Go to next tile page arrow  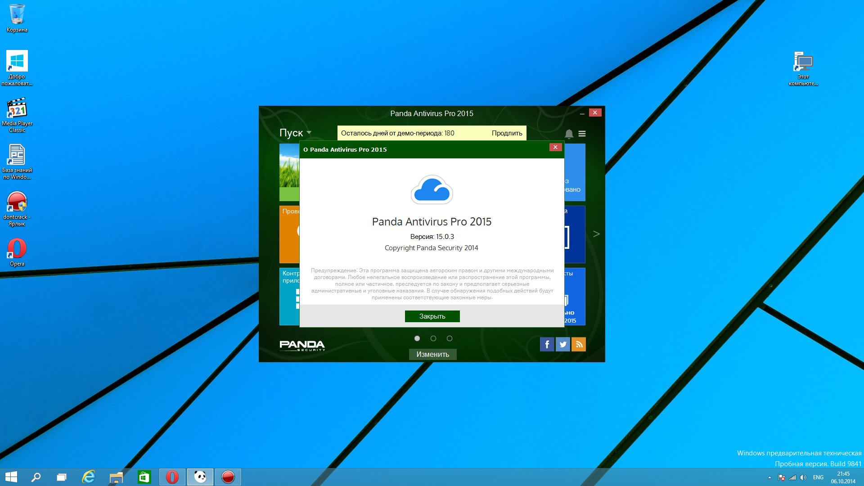click(x=596, y=234)
